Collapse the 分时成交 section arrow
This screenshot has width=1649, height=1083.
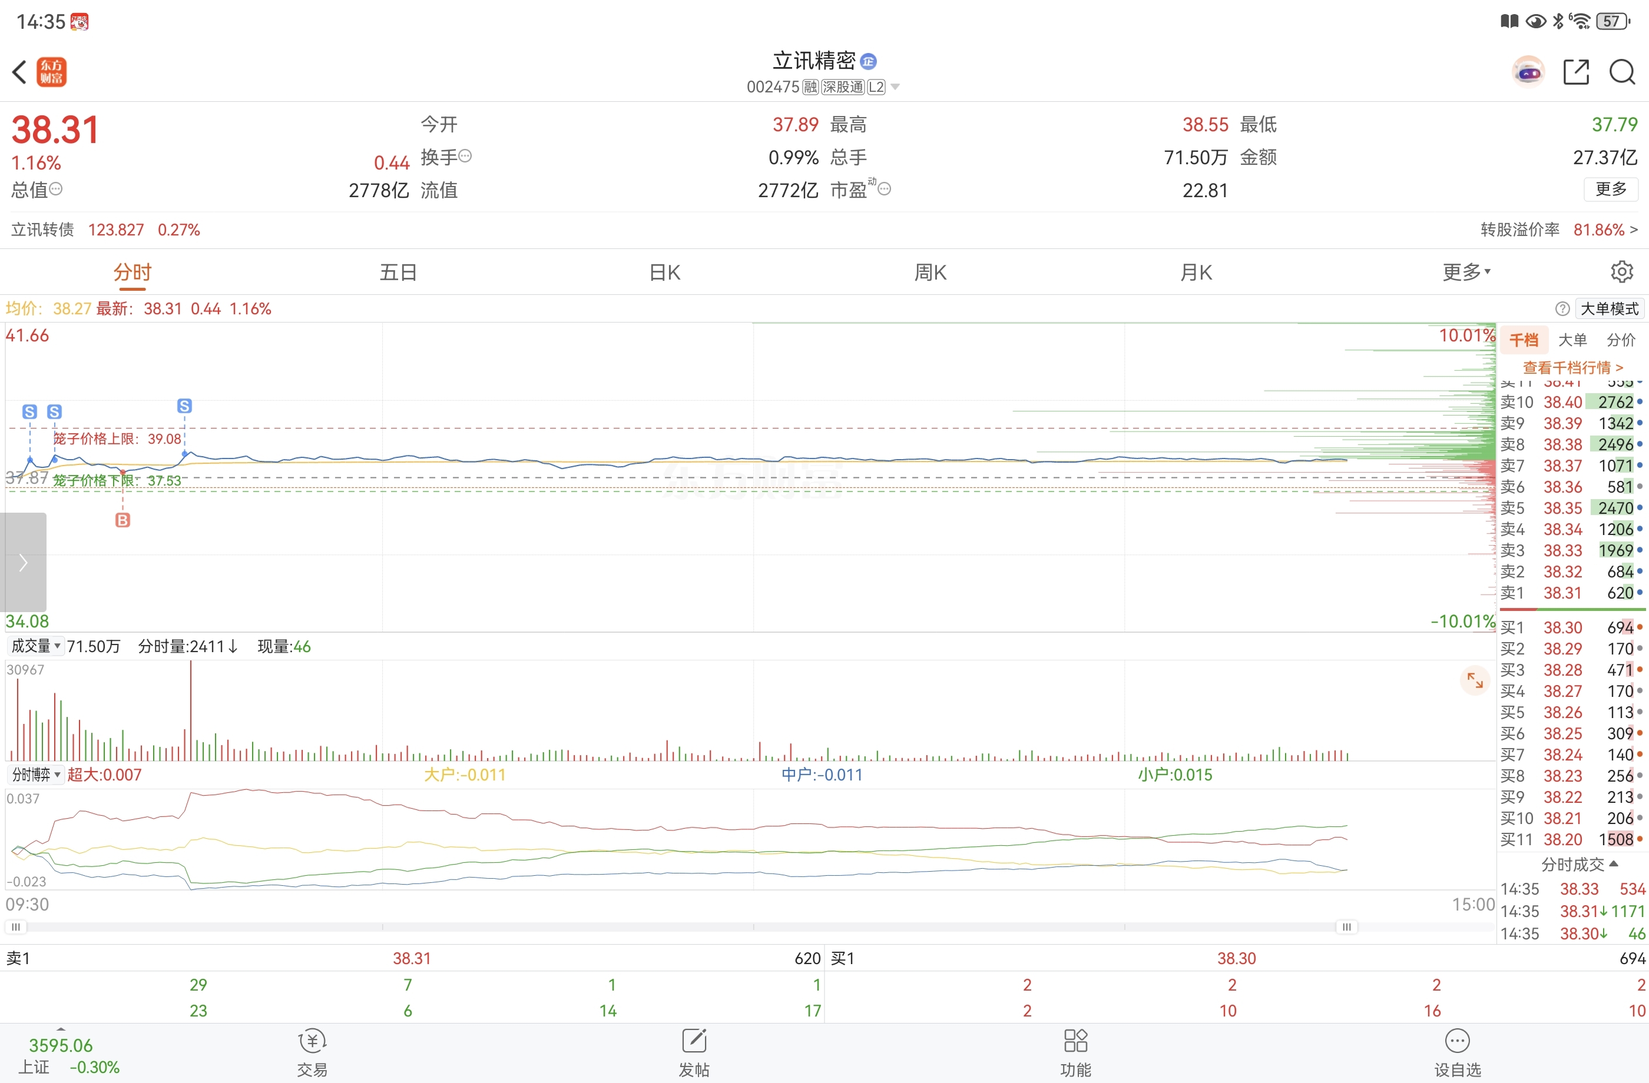[1614, 863]
